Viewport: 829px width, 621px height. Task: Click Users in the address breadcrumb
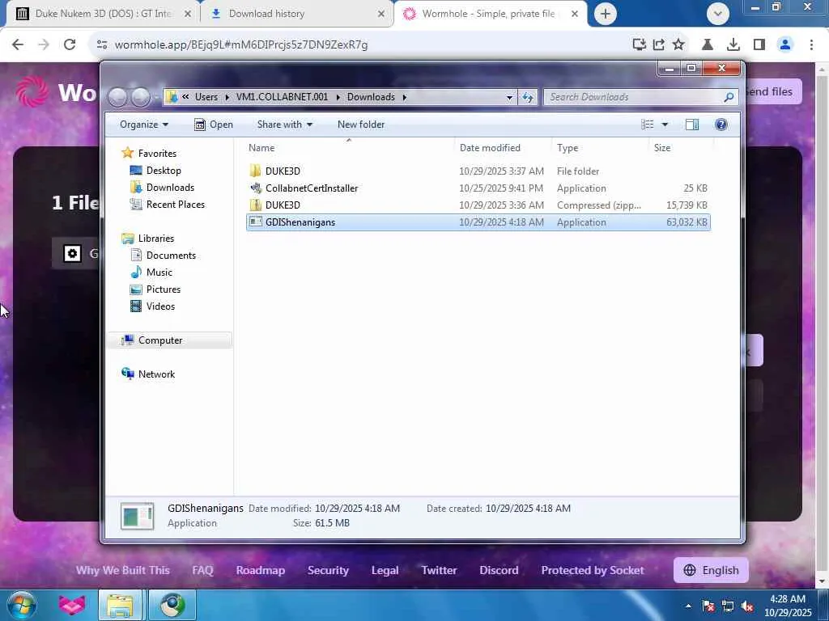(206, 97)
